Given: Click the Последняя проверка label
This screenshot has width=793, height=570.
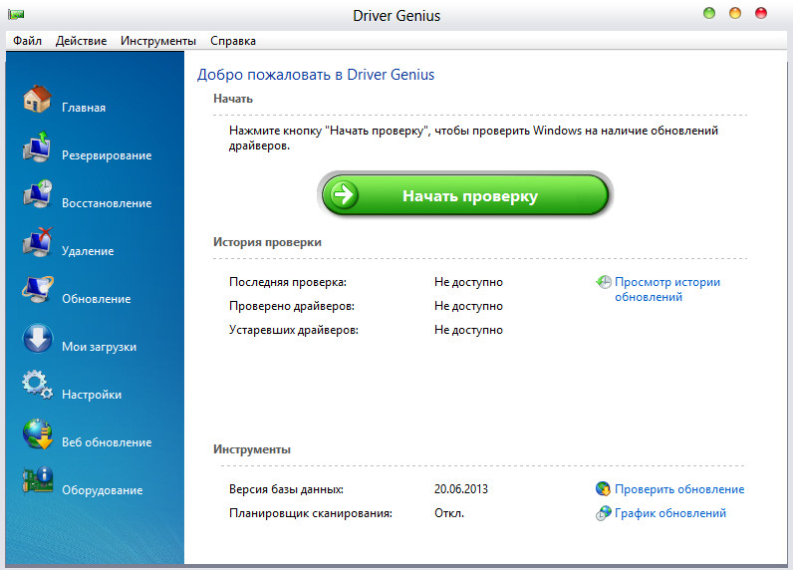Looking at the screenshot, I should [288, 282].
